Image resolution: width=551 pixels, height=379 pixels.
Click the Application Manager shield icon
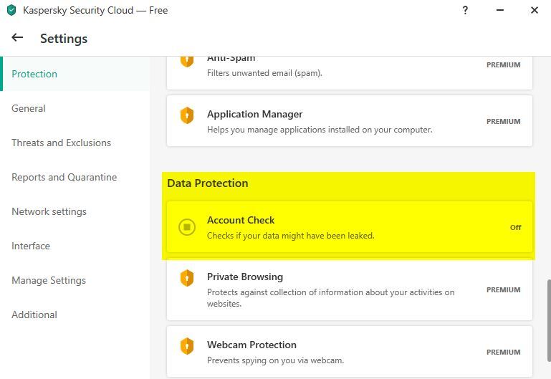click(x=187, y=115)
